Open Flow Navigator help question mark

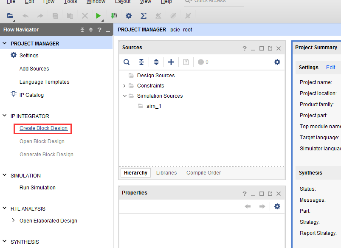click(99, 30)
